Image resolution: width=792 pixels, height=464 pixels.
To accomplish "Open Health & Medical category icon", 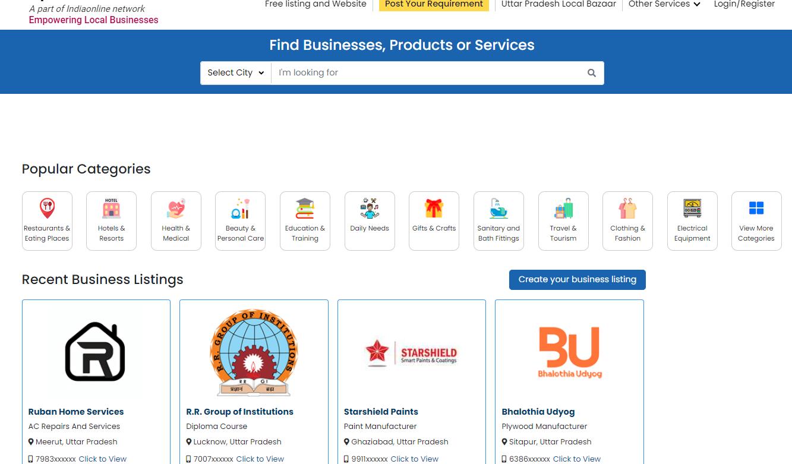I will coord(176,208).
